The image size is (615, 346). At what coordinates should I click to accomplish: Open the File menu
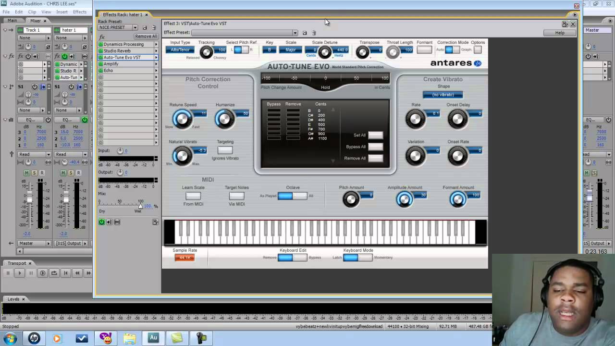(x=6, y=12)
